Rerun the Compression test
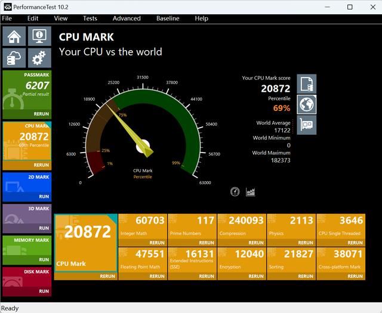Screen dimensions: 382x313 [255, 243]
